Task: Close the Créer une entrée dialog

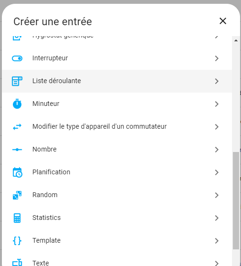Action: (223, 21)
